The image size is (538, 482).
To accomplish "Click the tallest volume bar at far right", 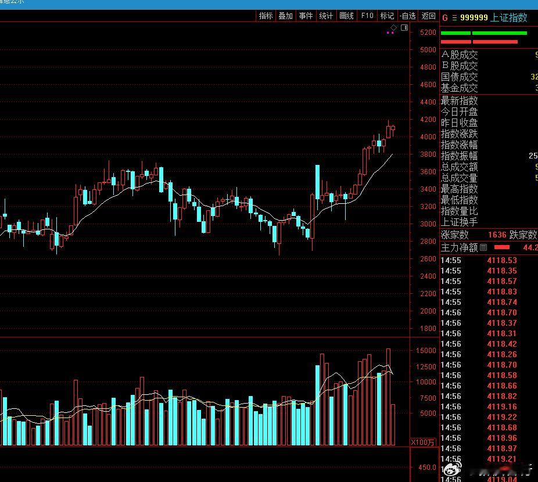I will (389, 397).
